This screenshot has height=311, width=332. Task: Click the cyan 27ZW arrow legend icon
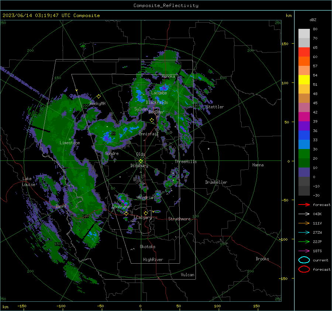304,233
